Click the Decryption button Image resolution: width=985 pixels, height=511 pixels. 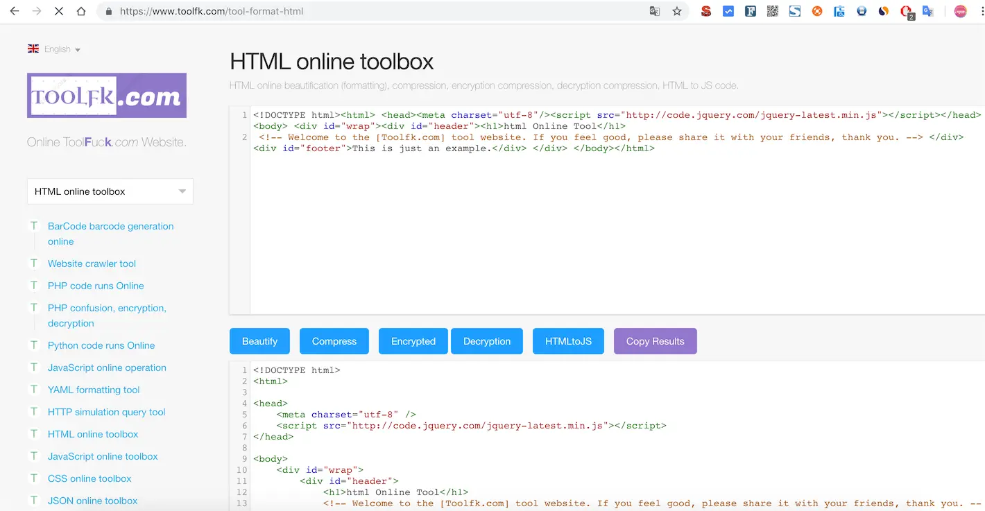click(x=487, y=341)
